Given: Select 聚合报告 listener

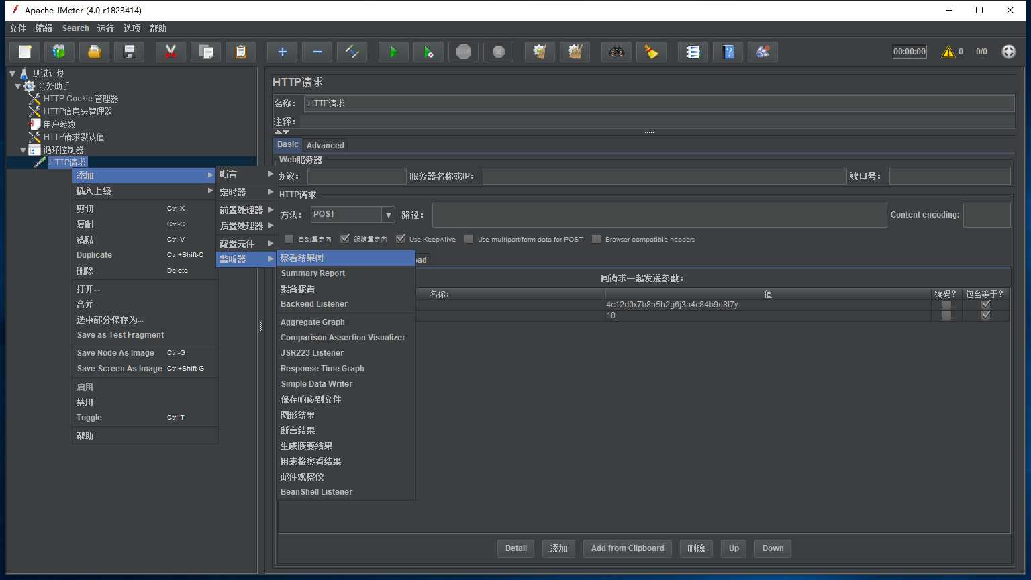Looking at the screenshot, I should [346, 289].
